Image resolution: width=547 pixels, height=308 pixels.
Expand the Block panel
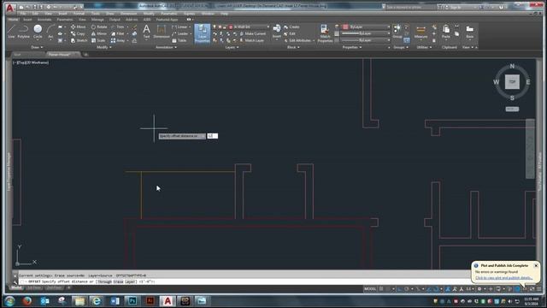(x=293, y=47)
